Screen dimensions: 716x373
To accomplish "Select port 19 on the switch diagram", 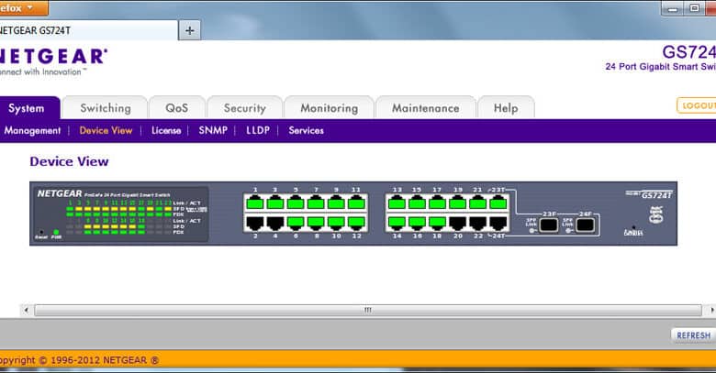I will [x=457, y=203].
